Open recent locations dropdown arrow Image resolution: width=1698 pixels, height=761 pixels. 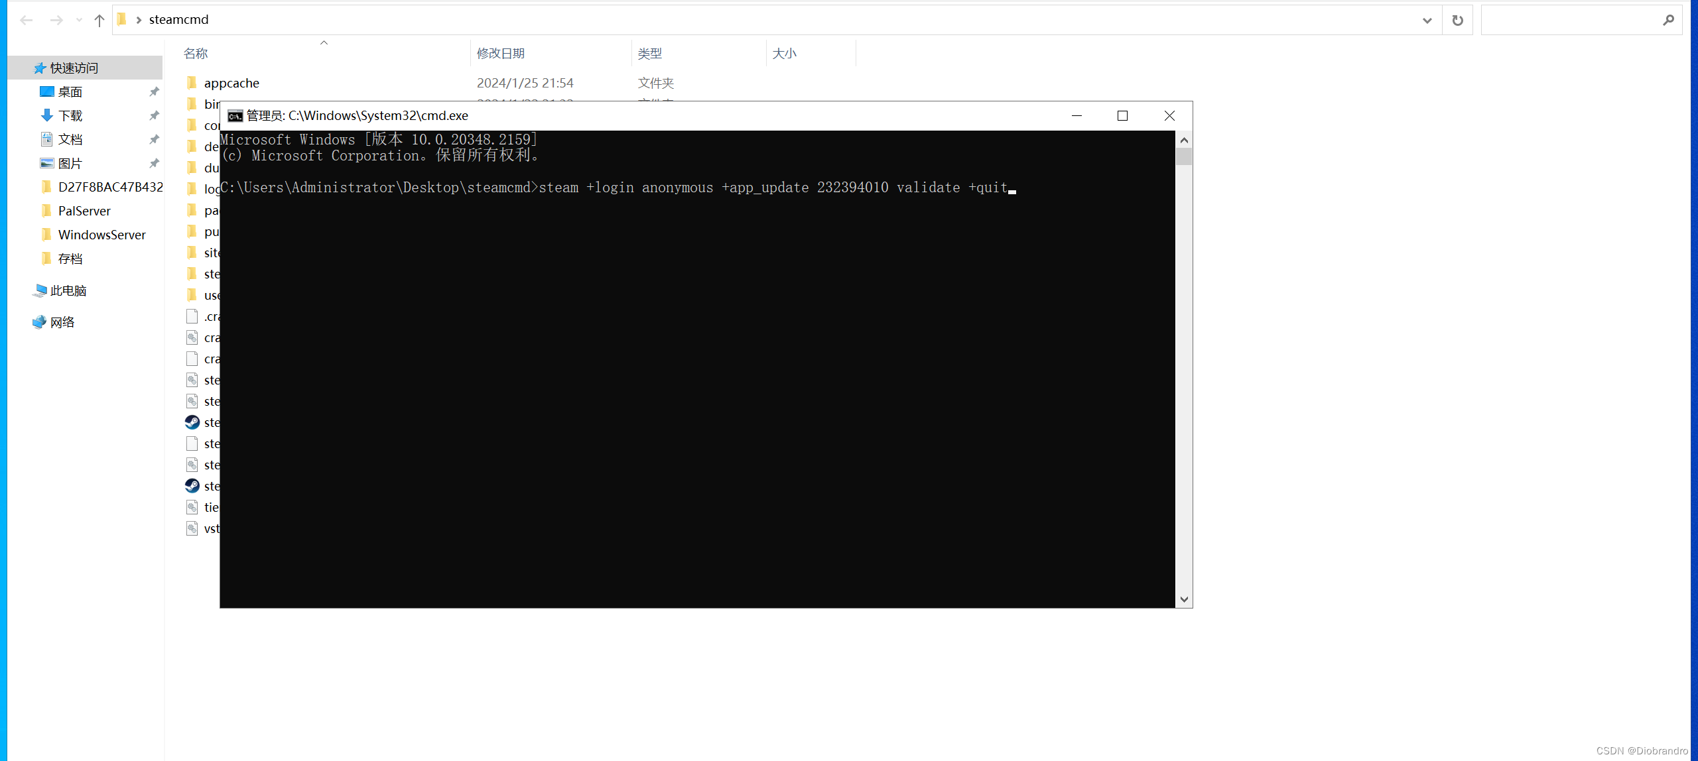pos(79,21)
